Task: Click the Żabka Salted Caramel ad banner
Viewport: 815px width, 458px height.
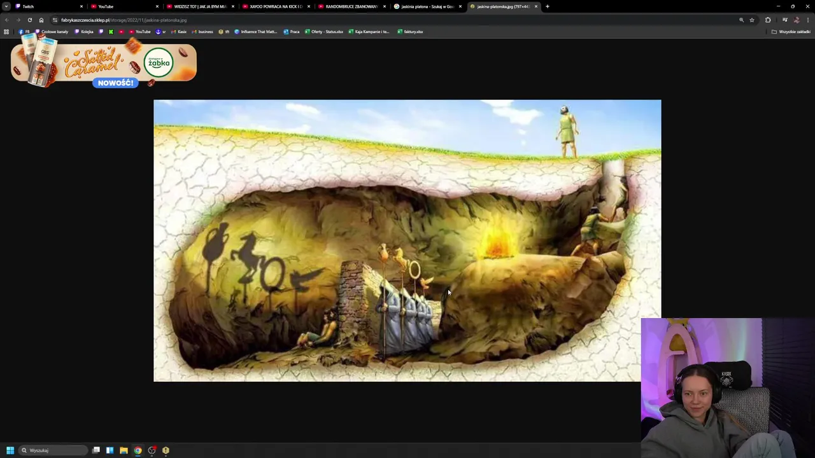Action: coord(104,63)
